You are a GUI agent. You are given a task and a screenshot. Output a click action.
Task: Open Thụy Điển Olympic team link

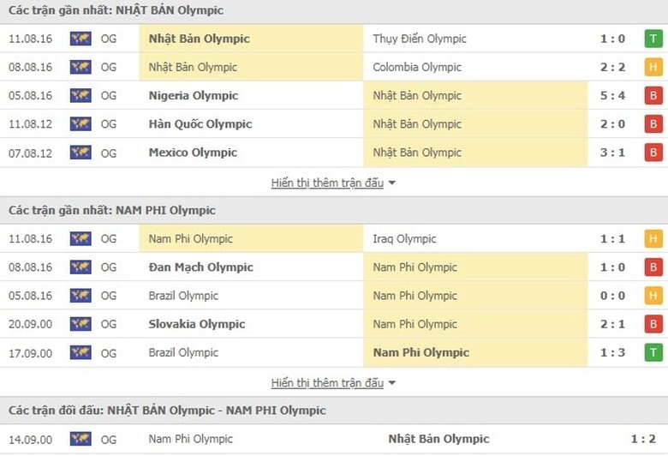pyautogui.click(x=420, y=39)
